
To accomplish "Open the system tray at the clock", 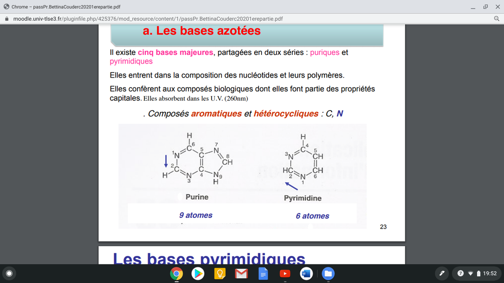I will pos(489,273).
